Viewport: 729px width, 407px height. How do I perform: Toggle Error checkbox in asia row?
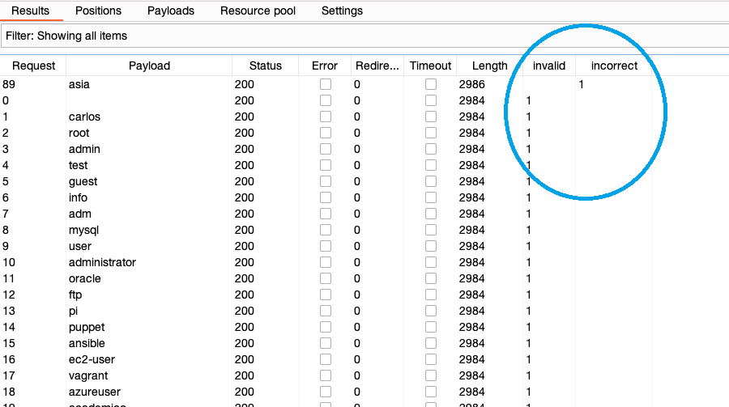click(x=326, y=84)
